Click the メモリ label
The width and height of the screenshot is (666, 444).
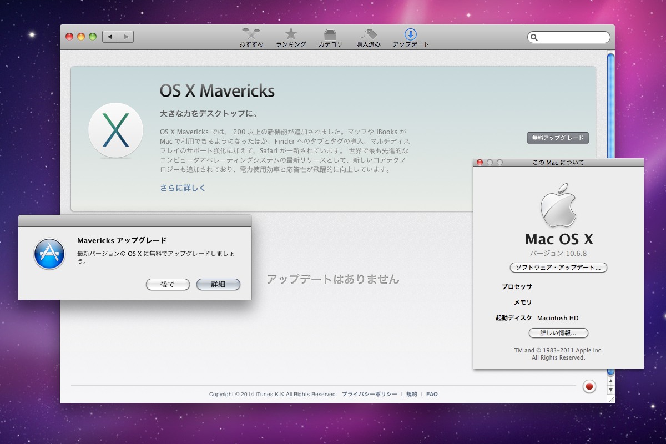(x=523, y=302)
